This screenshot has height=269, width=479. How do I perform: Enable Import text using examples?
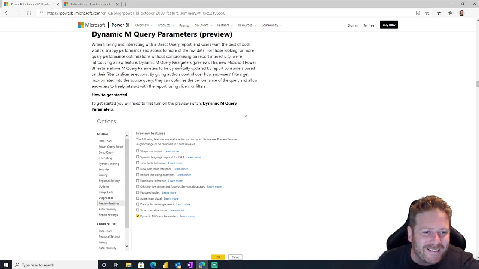(x=138, y=175)
